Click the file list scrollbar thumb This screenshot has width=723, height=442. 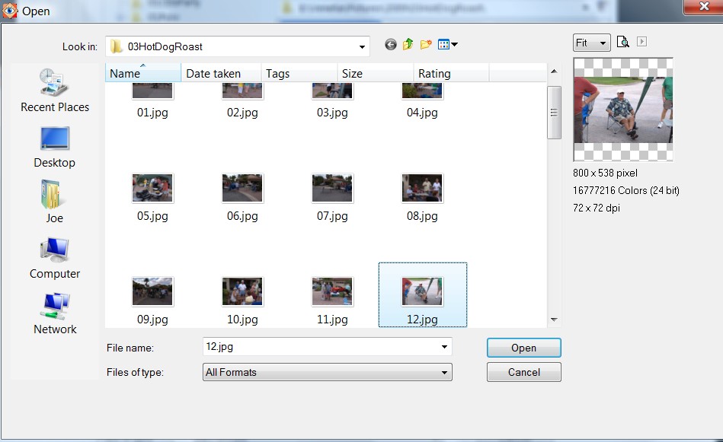coord(554,113)
